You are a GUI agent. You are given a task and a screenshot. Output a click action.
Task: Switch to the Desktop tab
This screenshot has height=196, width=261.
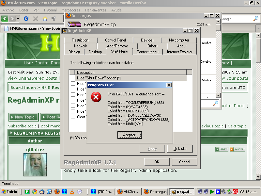click(x=95, y=52)
